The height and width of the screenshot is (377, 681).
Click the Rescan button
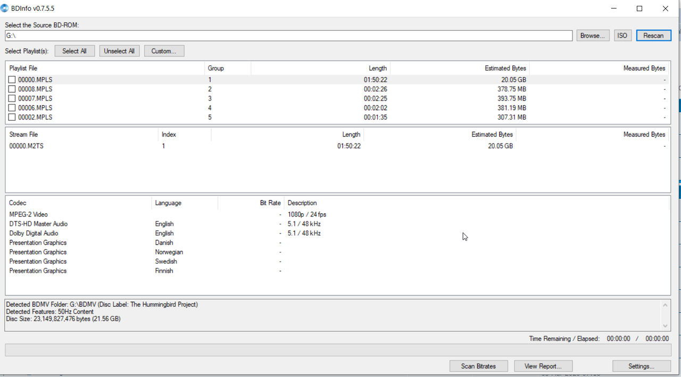(x=653, y=36)
